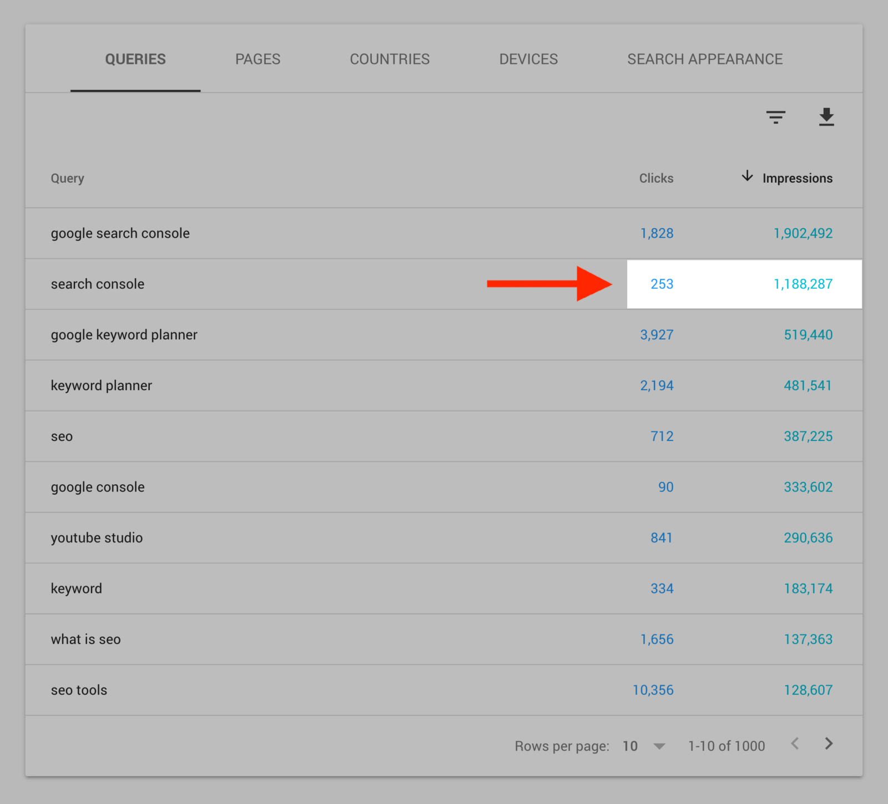888x804 pixels.
Task: Click the 183,174 impressions value
Action: point(808,589)
